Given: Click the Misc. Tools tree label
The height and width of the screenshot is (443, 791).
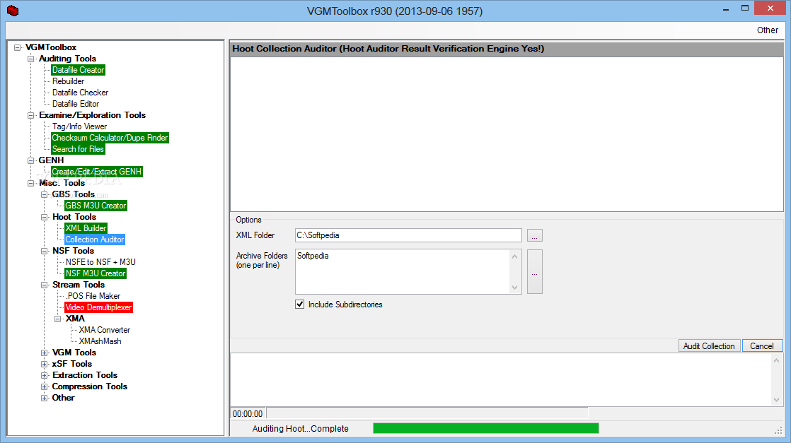Looking at the screenshot, I should [x=62, y=183].
